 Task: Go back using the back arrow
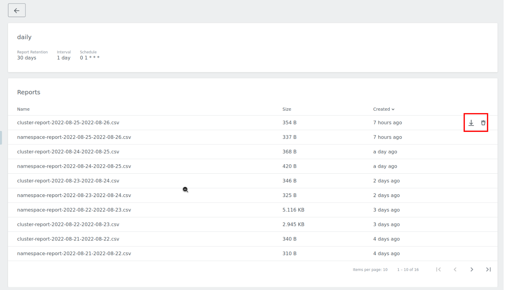[16, 10]
